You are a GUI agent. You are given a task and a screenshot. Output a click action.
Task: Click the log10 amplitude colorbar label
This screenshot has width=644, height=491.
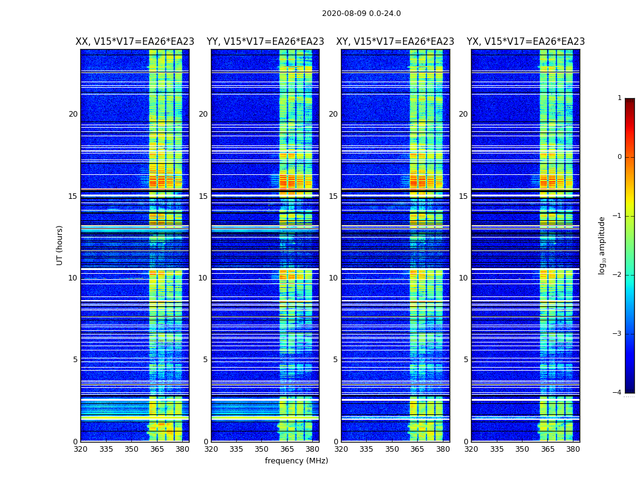tap(602, 245)
